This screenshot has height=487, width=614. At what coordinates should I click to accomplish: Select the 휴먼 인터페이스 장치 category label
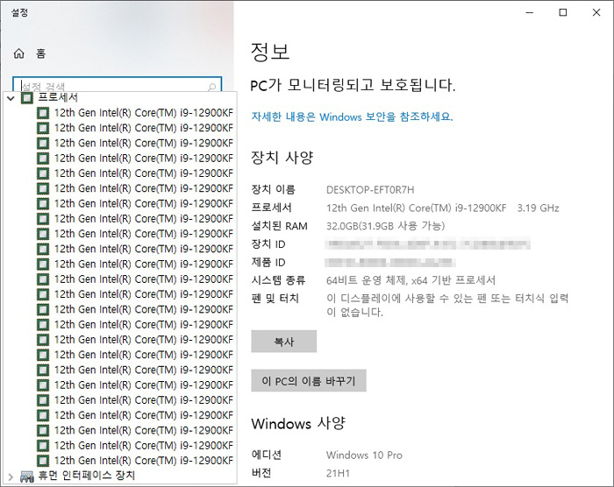click(86, 476)
